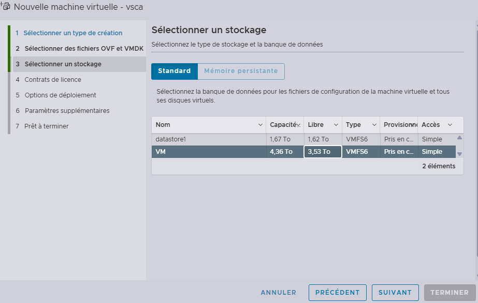Click the 1,62 To free space cell

coord(323,139)
